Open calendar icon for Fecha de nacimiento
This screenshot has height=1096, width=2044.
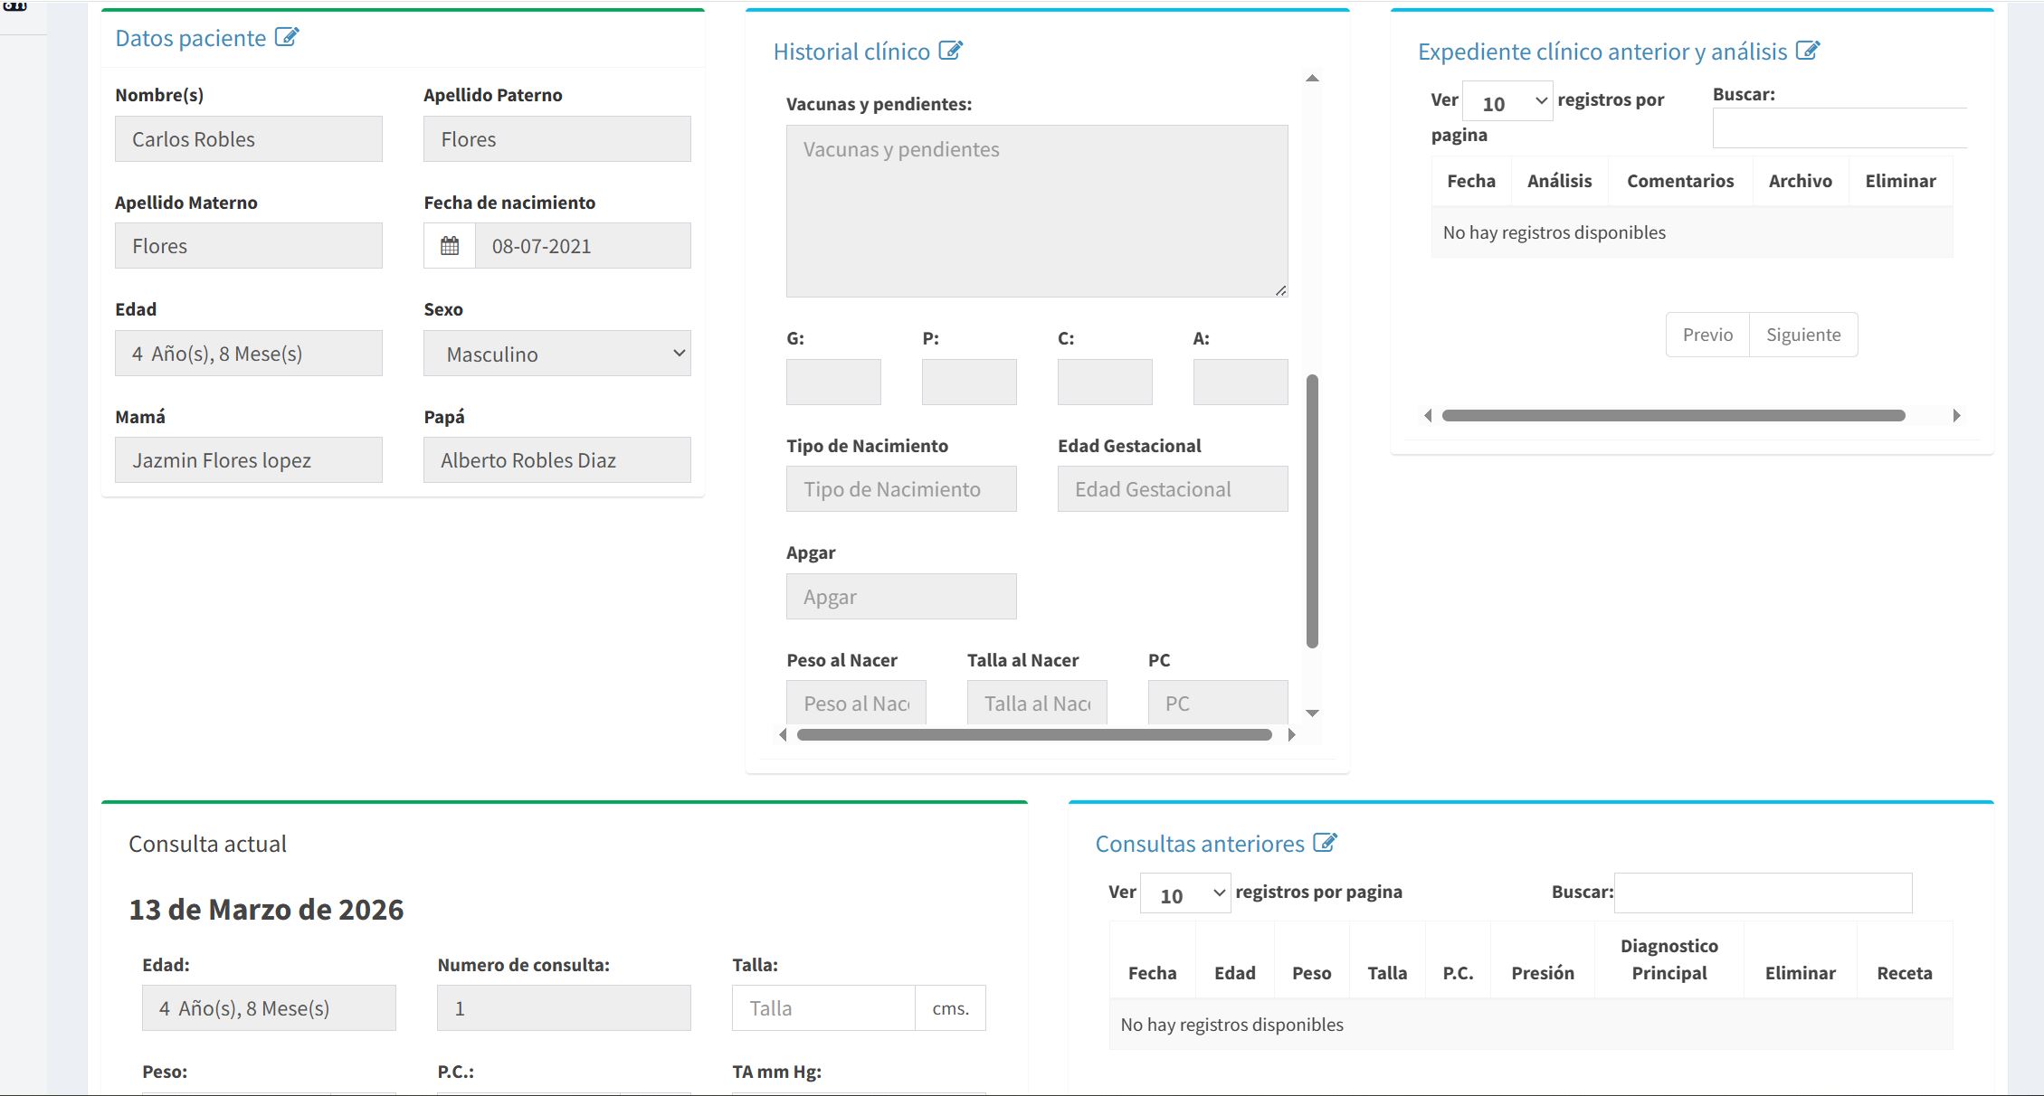click(x=450, y=246)
